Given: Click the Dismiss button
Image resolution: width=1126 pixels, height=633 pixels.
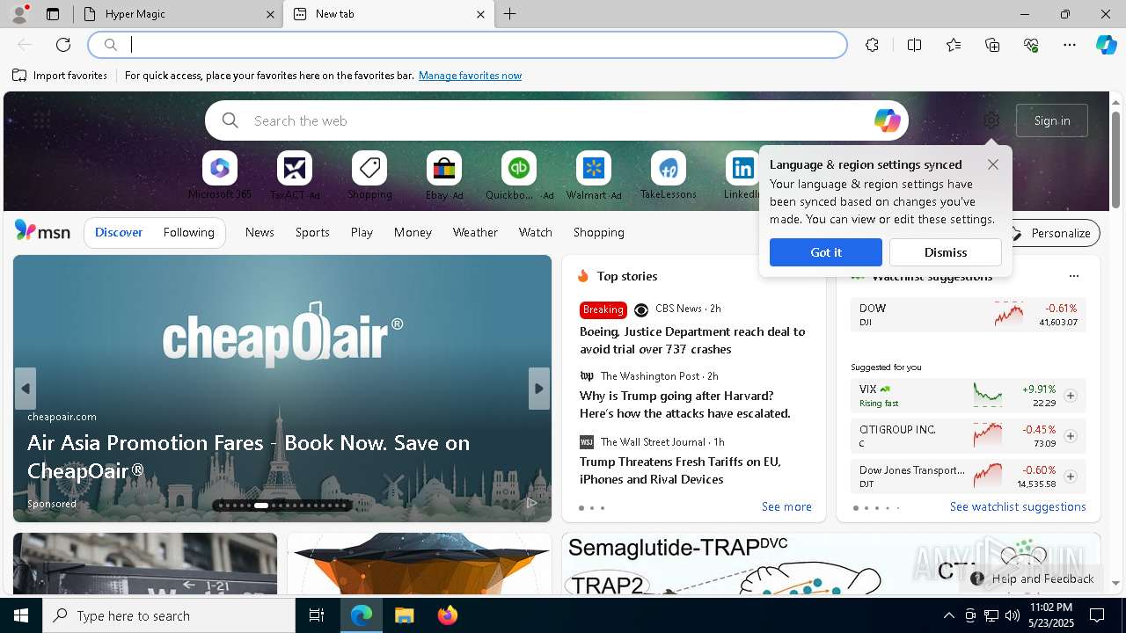Looking at the screenshot, I should click(x=946, y=252).
